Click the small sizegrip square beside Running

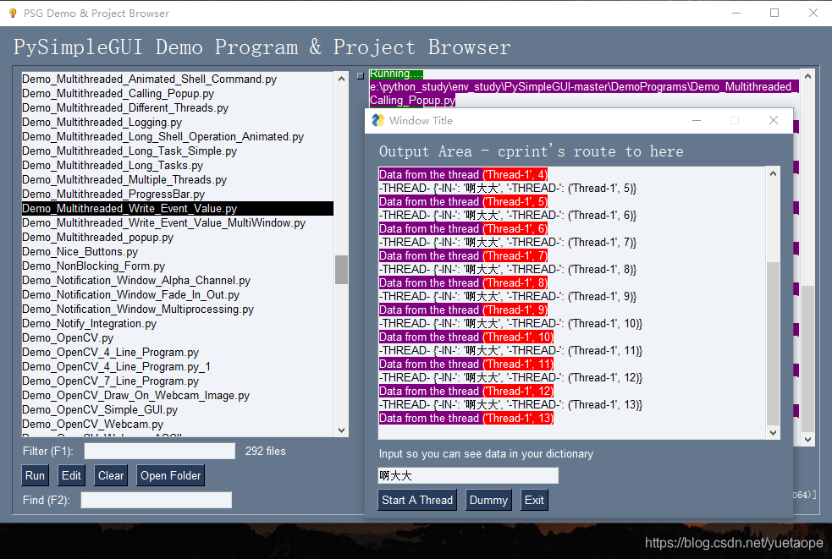tap(361, 76)
